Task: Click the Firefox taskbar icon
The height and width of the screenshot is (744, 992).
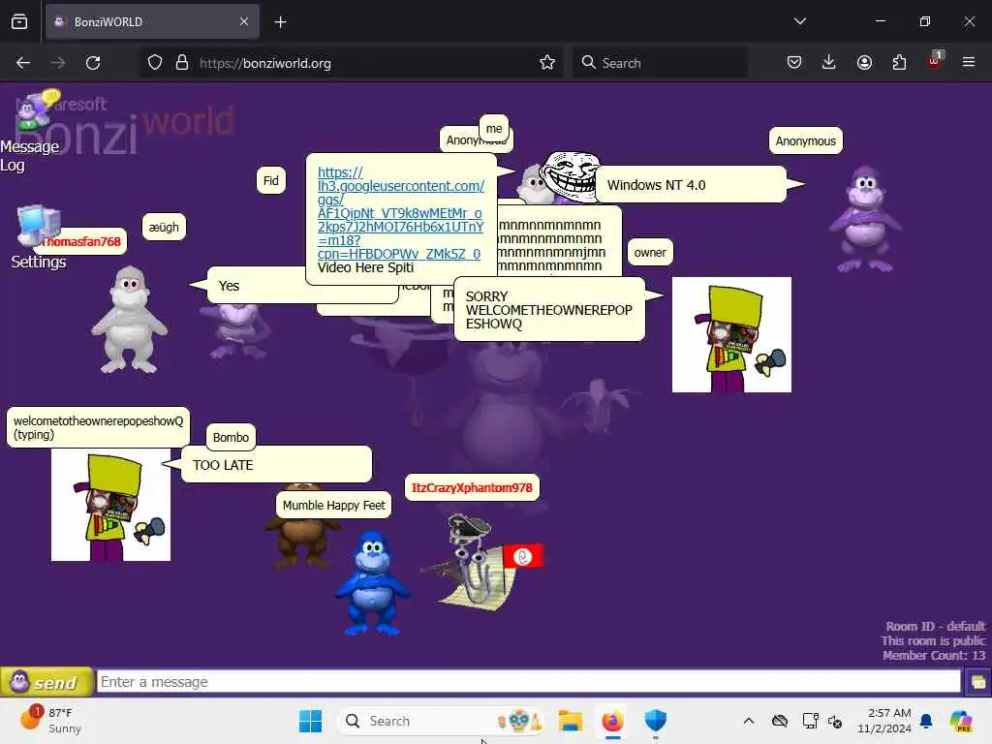Action: point(612,721)
